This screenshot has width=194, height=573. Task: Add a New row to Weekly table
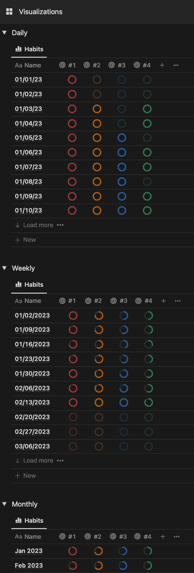coord(25,475)
